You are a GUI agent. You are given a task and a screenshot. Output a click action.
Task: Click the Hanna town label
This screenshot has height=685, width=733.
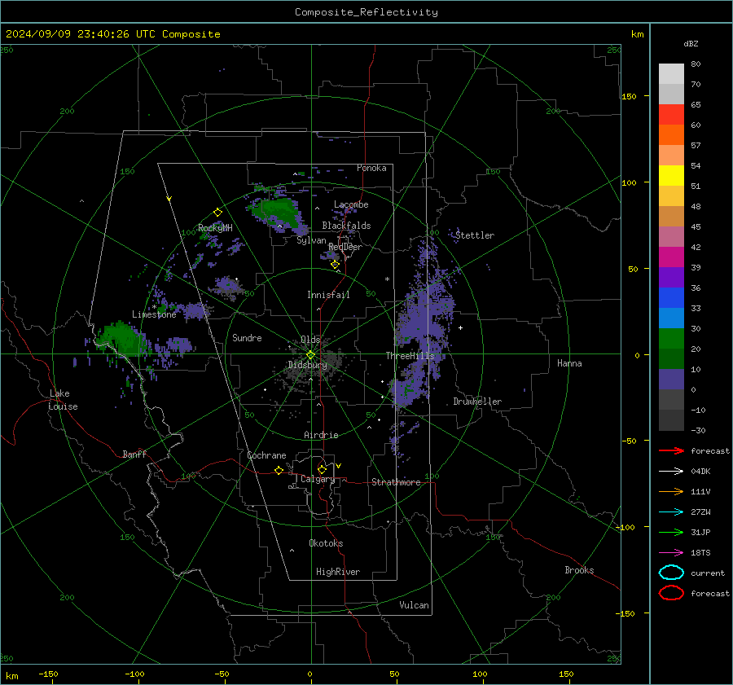pos(569,363)
